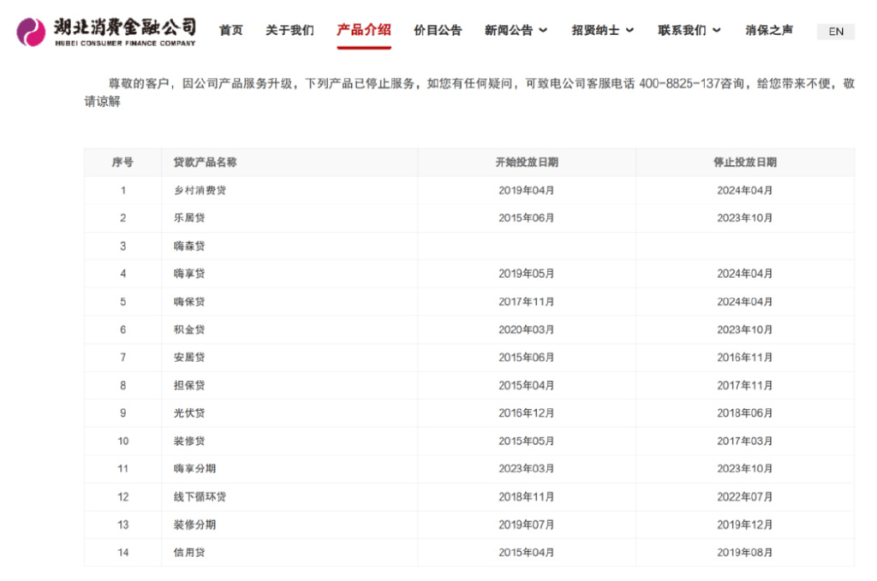Click the service notice paragraph with hotline 400-8825-137
The height and width of the screenshot is (581, 877).
point(469,92)
